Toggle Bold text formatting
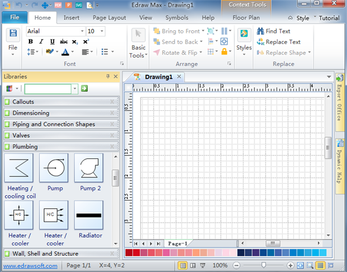 pyautogui.click(x=31, y=42)
